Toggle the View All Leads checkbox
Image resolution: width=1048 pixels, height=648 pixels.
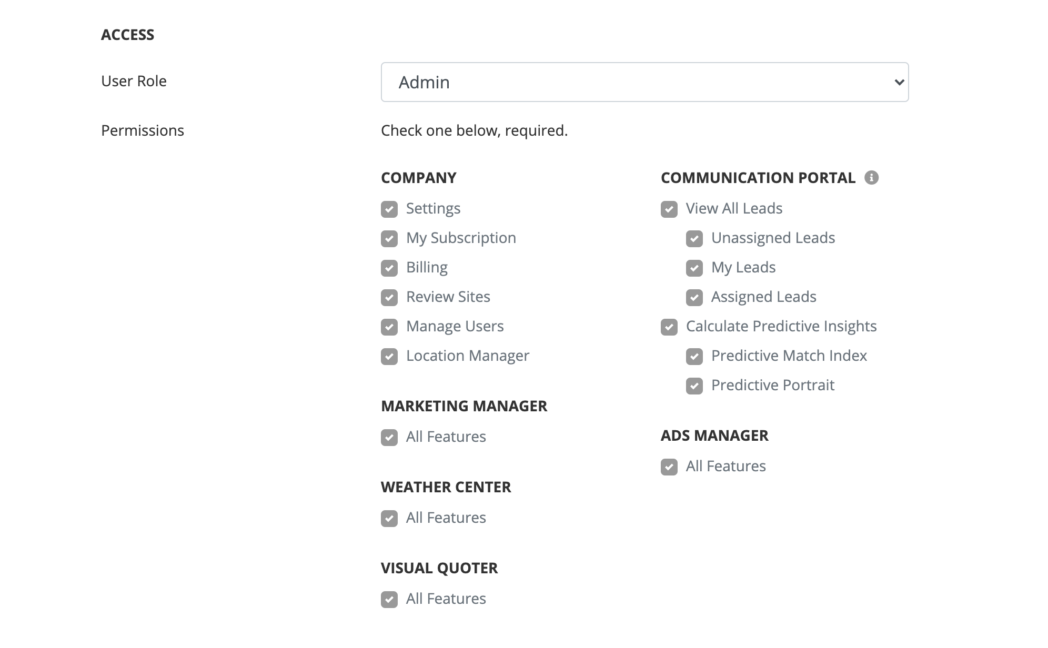pos(669,209)
